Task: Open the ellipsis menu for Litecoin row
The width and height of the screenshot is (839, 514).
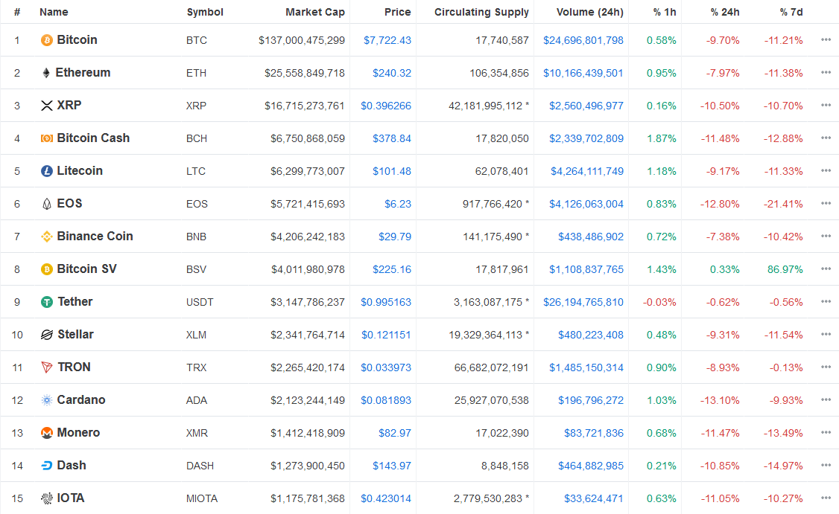Action: [x=826, y=171]
